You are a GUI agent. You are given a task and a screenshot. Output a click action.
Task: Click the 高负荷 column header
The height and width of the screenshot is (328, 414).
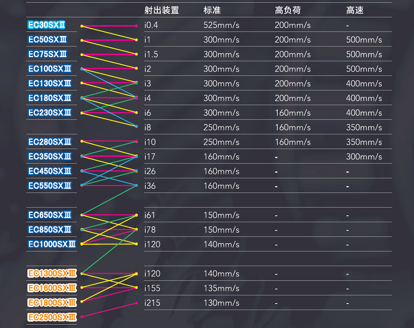coord(288,10)
